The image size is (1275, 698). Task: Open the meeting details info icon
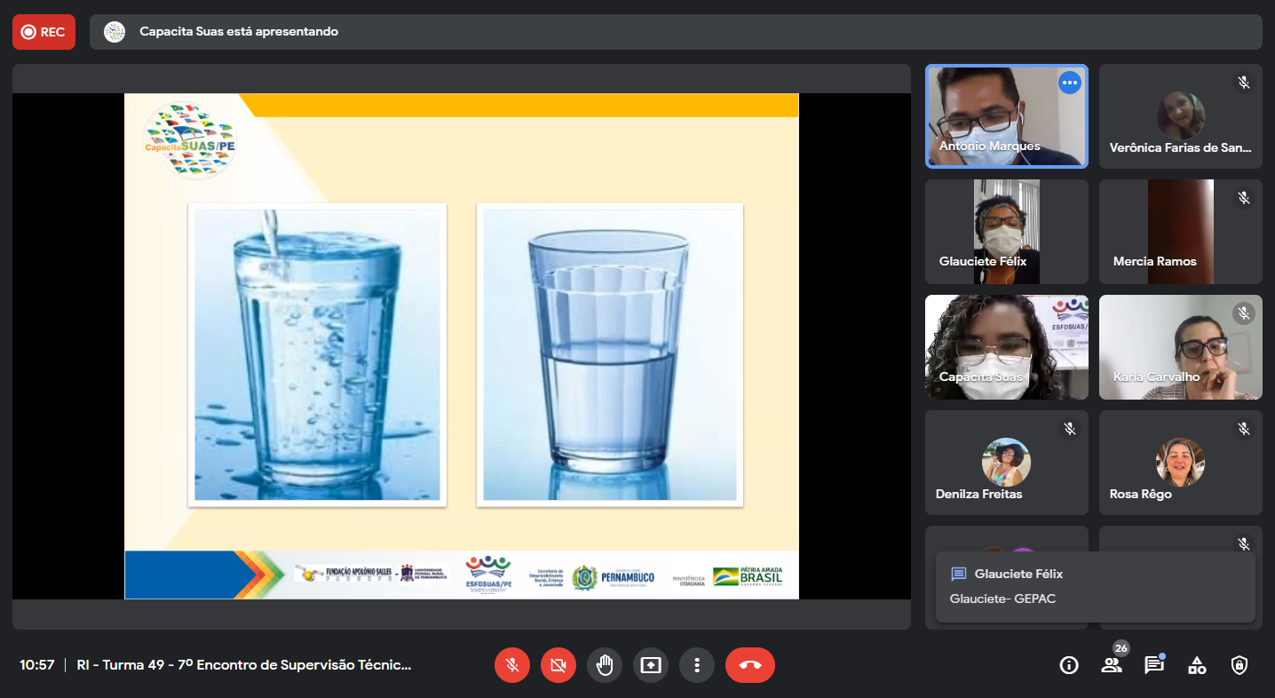coord(1069,665)
